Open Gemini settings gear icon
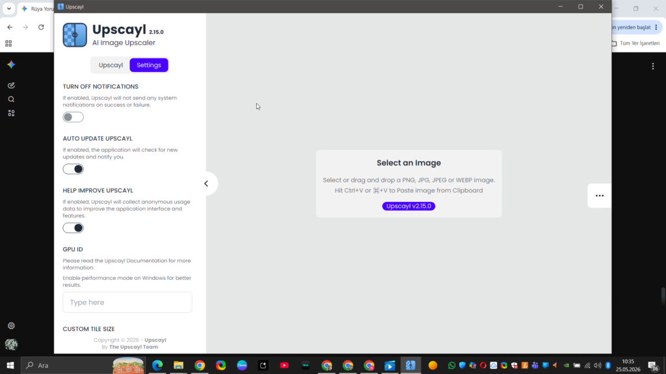Image resolution: width=666 pixels, height=374 pixels. click(12, 326)
